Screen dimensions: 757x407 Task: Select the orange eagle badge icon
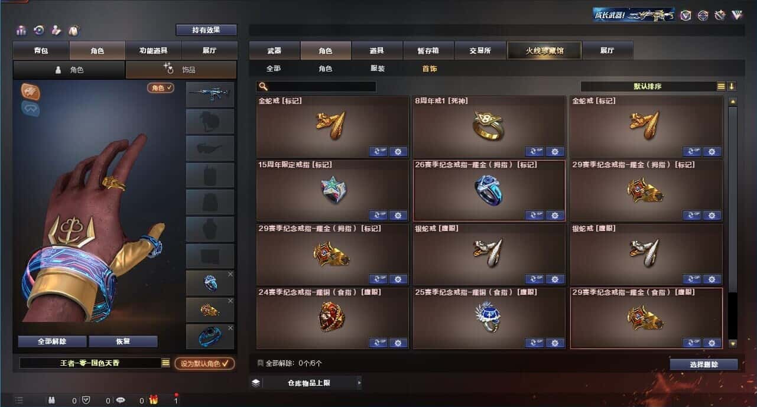pyautogui.click(x=31, y=91)
